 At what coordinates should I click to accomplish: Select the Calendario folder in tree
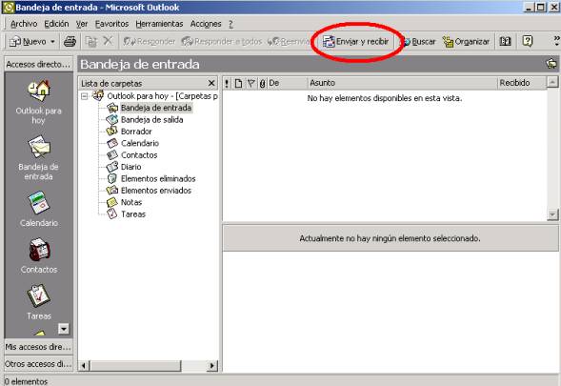pos(133,143)
